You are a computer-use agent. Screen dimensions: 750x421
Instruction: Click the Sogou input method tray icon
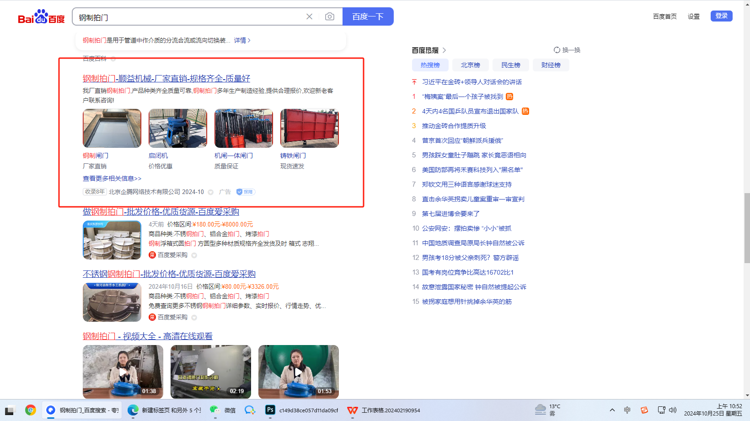click(644, 410)
